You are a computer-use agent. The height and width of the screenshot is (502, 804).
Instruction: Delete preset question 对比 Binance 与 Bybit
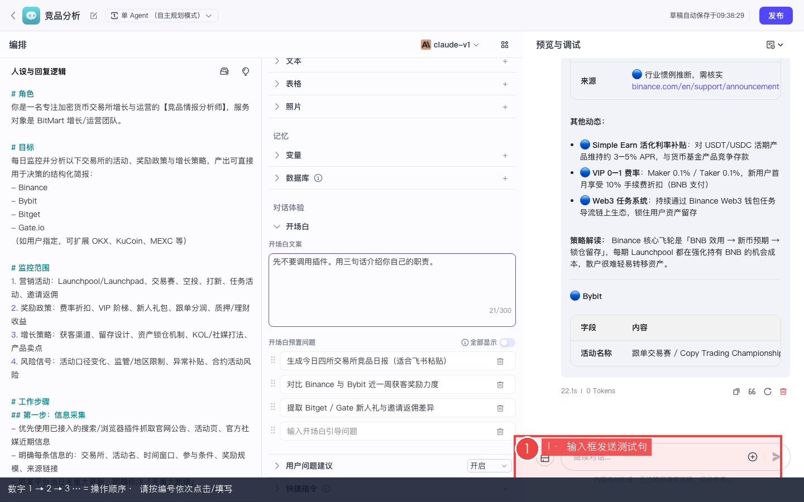[x=500, y=385]
